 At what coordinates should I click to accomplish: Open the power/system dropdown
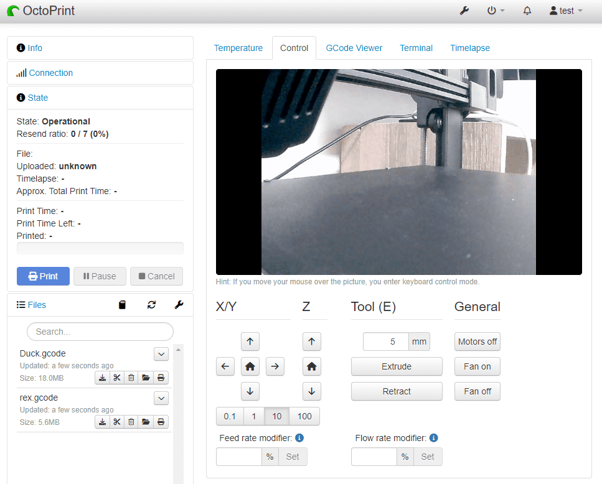pos(496,11)
